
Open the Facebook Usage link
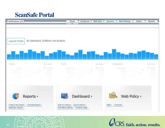pos(82,107)
